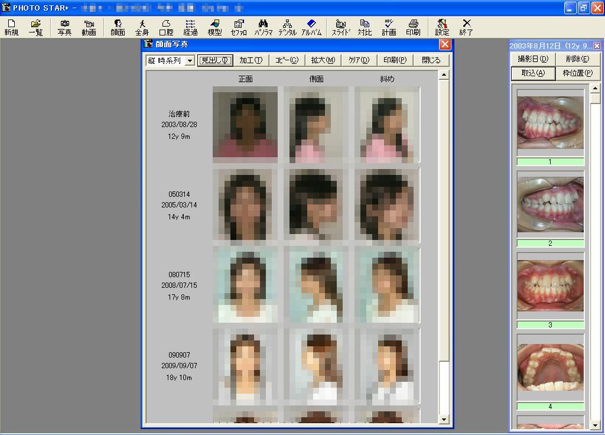Select the 2009/09/07 斜め oblique photo
The height and width of the screenshot is (435, 605).
pyautogui.click(x=387, y=366)
